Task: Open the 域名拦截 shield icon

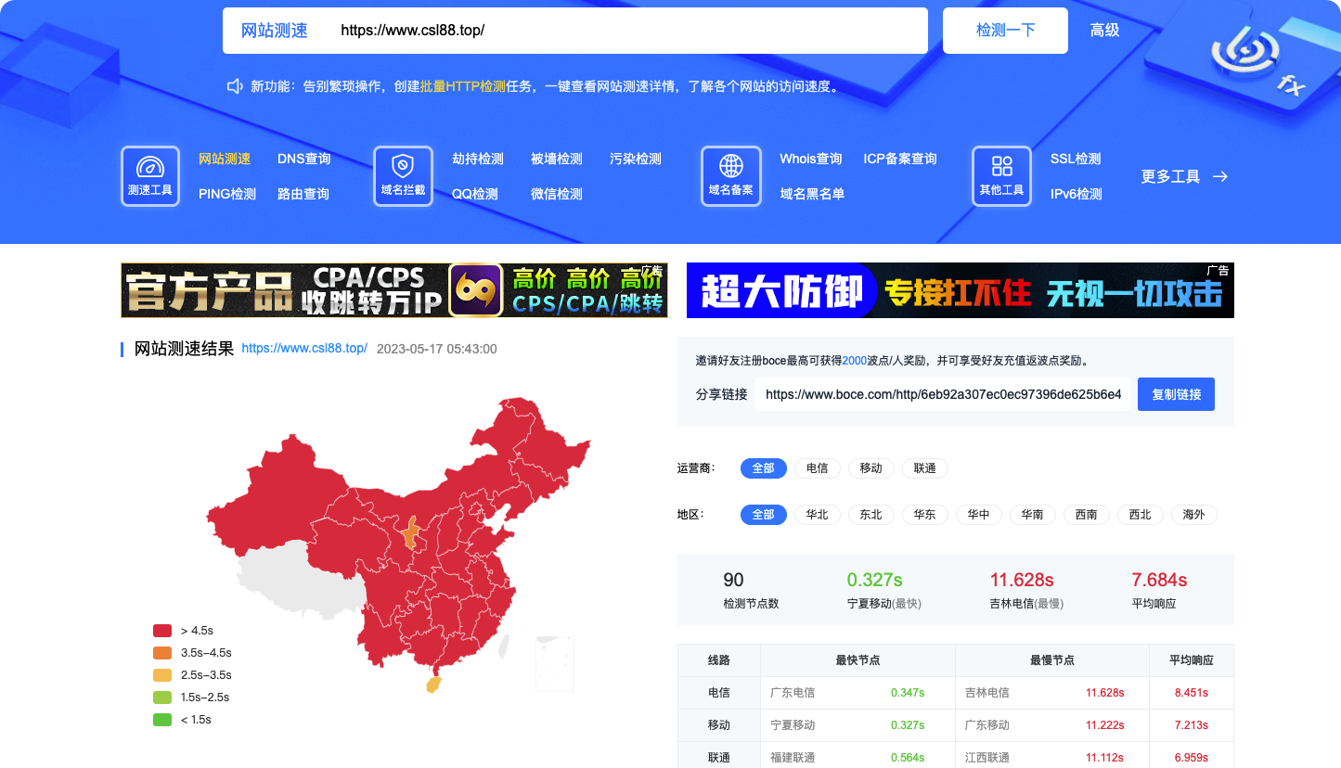Action: [x=403, y=167]
